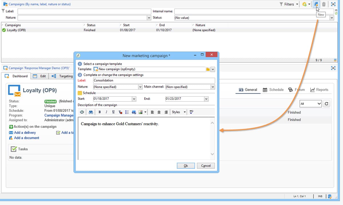This screenshot has height=205, width=343.
Task: Confirm the new campaign with Ok
Action: (x=186, y=166)
